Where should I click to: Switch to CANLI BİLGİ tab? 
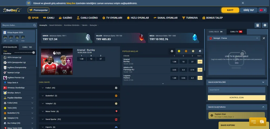coord(215,32)
